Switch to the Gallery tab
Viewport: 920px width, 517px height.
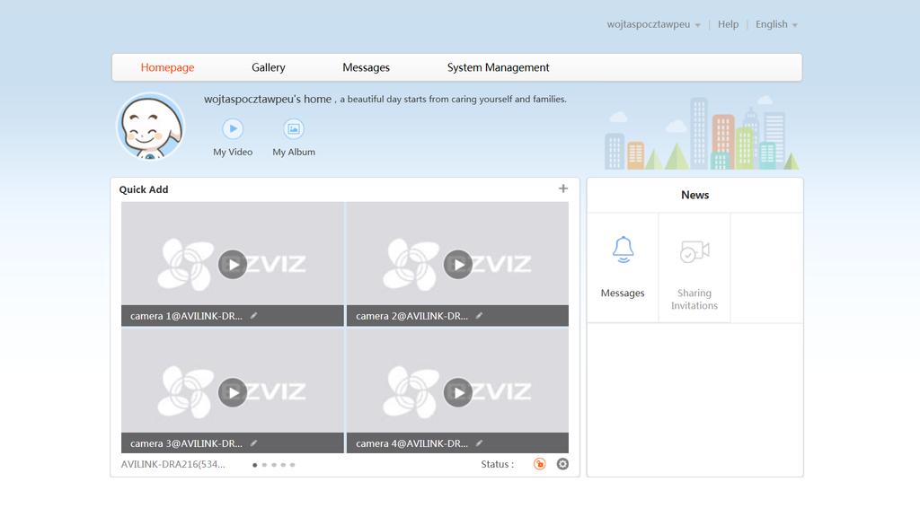(x=269, y=67)
